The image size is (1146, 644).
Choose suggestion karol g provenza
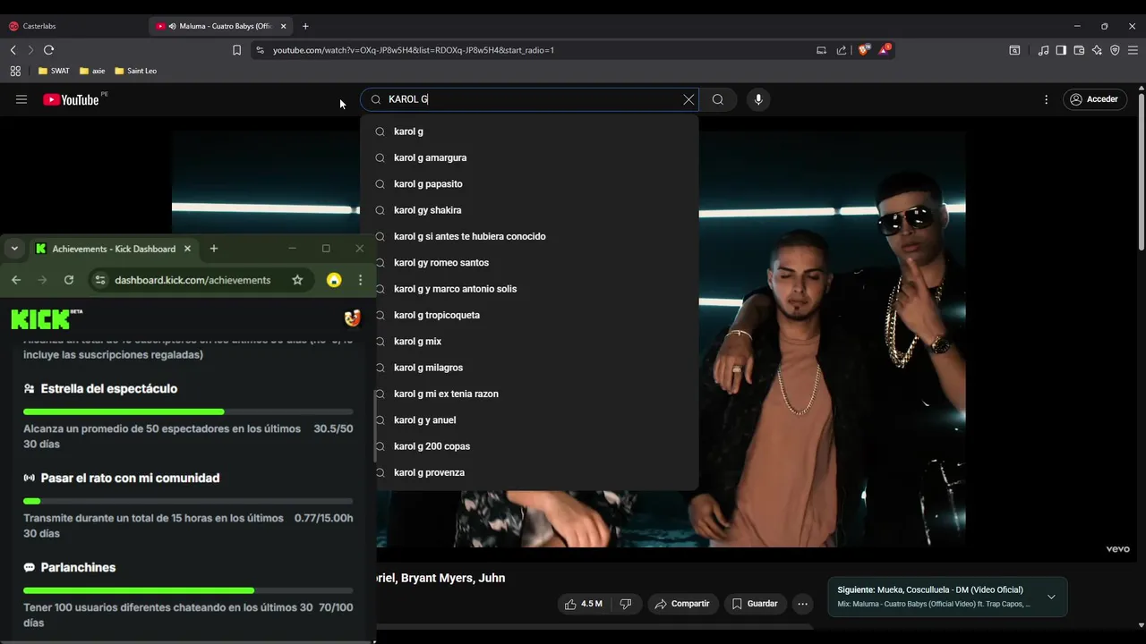pos(529,472)
